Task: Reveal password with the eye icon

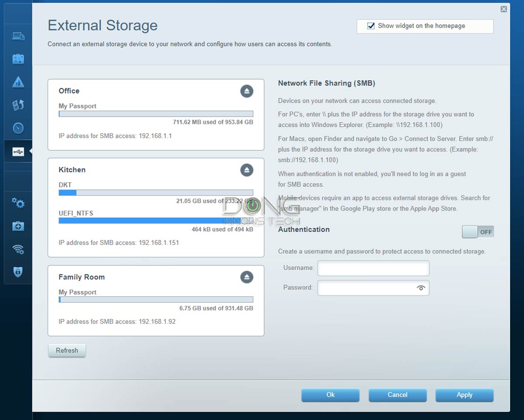Action: [421, 288]
